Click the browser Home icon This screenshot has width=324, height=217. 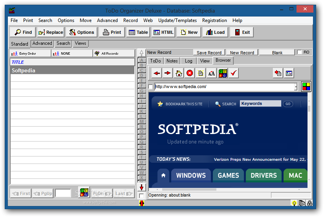[x=179, y=73]
